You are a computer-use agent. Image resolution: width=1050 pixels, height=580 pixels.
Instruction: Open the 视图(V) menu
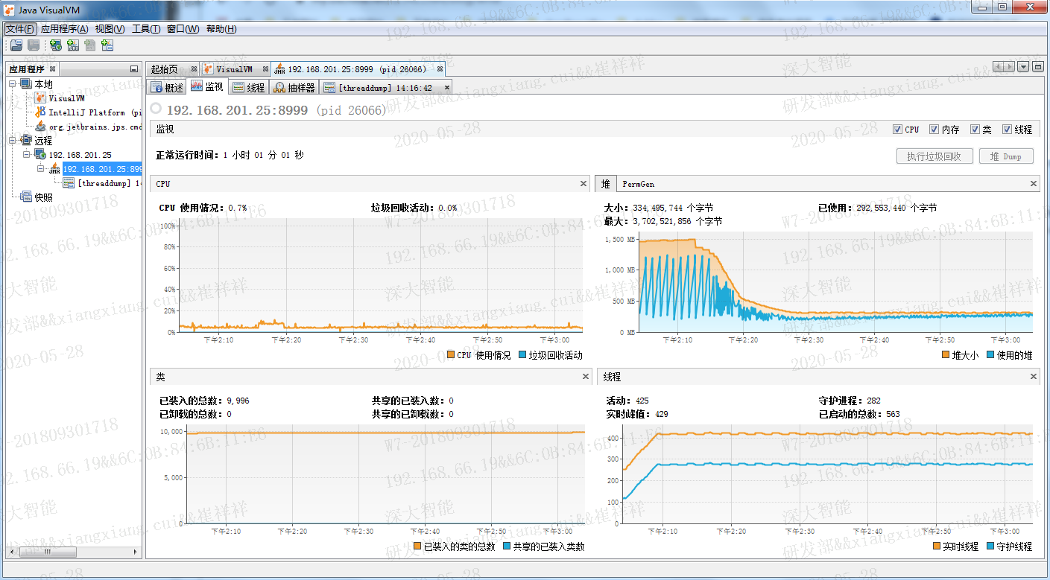(x=110, y=29)
